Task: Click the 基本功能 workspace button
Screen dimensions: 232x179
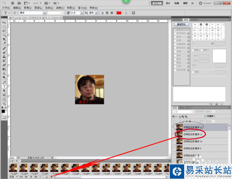Action: coord(157,3)
